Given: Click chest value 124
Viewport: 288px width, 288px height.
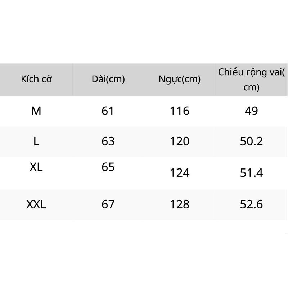Looking at the screenshot, I should tap(180, 173).
